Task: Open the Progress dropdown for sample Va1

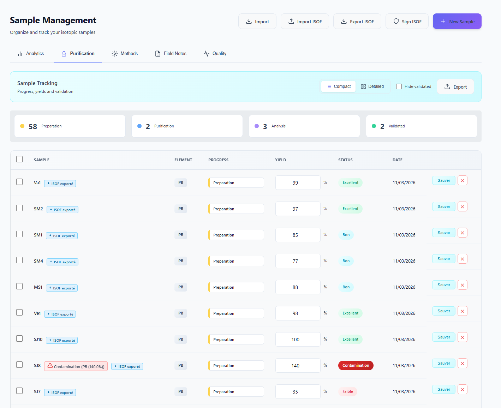Action: tap(236, 183)
